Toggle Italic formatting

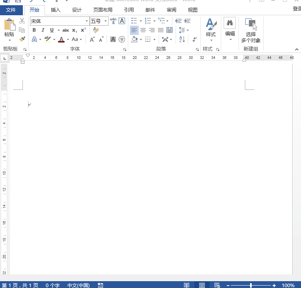pyautogui.click(x=43, y=30)
